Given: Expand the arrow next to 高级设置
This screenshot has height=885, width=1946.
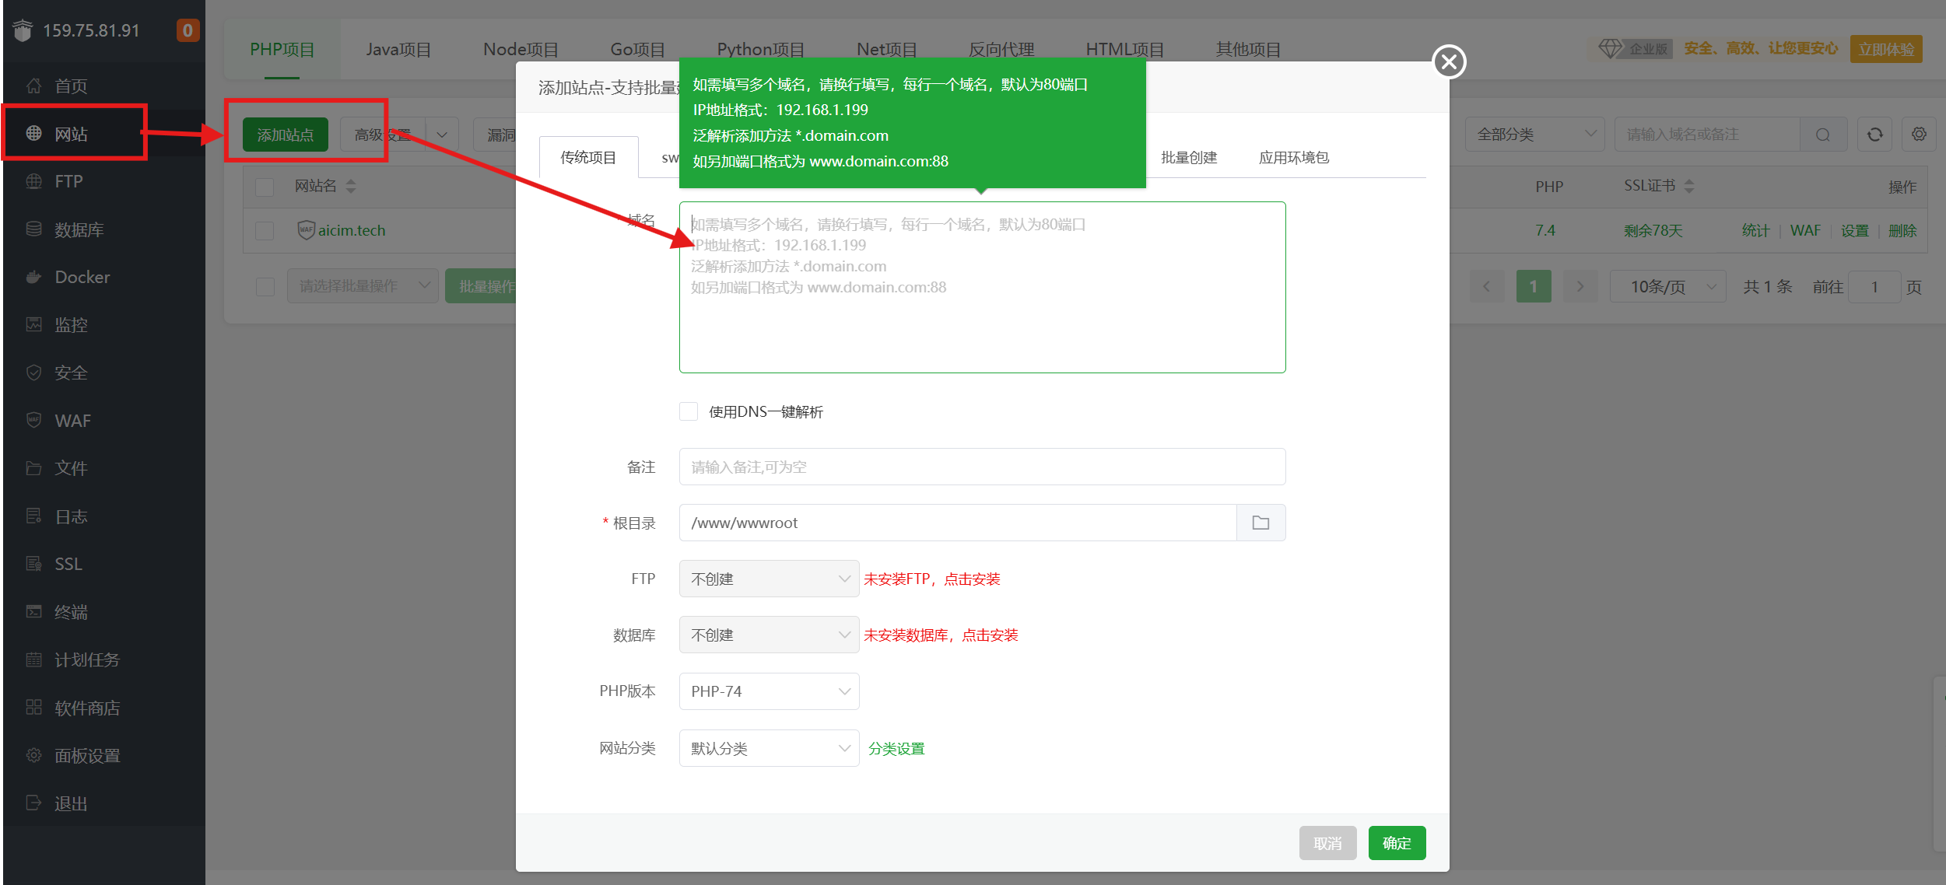Looking at the screenshot, I should 442,135.
